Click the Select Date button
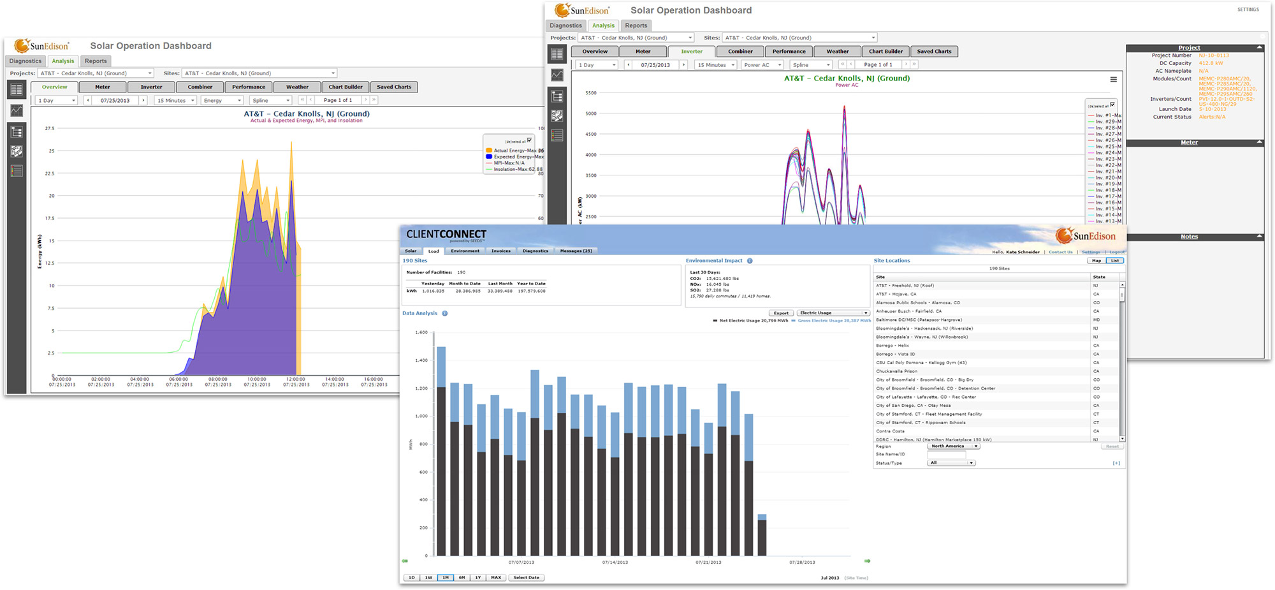Viewport: 1275px width, 590px height. [x=526, y=578]
